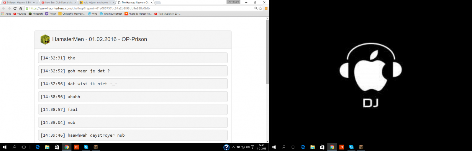Image resolution: width=472 pixels, height=151 pixels.
Task: Open Windows Store on left monitor taskbar
Action: click(57, 147)
